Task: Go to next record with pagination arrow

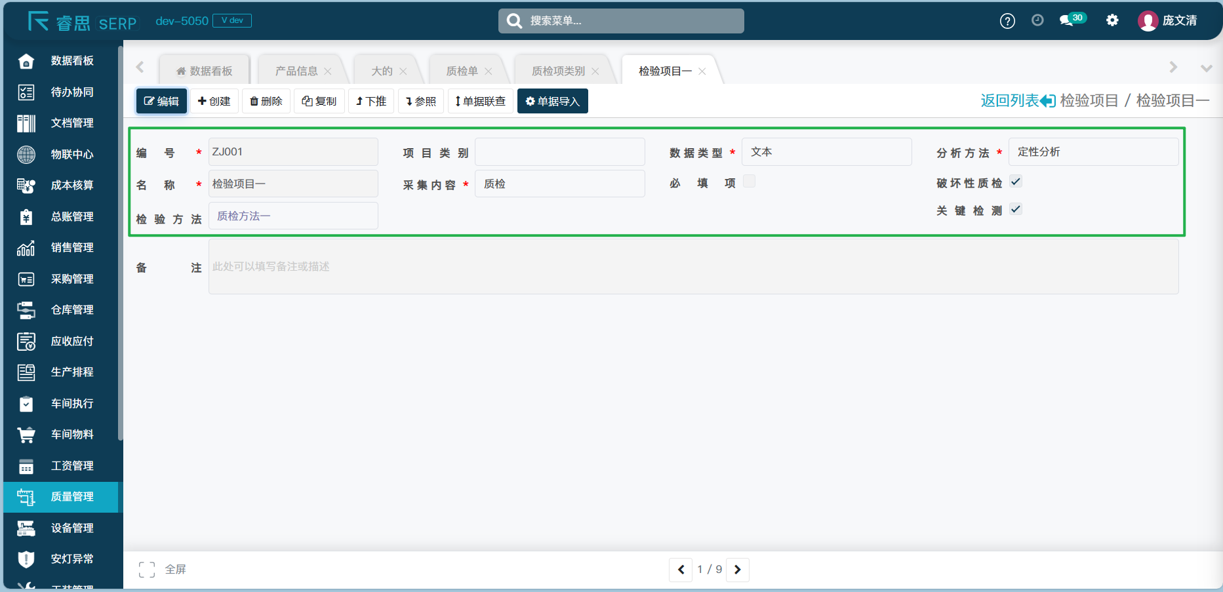Action: click(738, 570)
